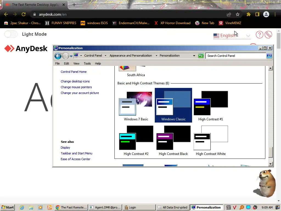Switch to Agent.DMR@pro... taskbar window

pos(105,207)
